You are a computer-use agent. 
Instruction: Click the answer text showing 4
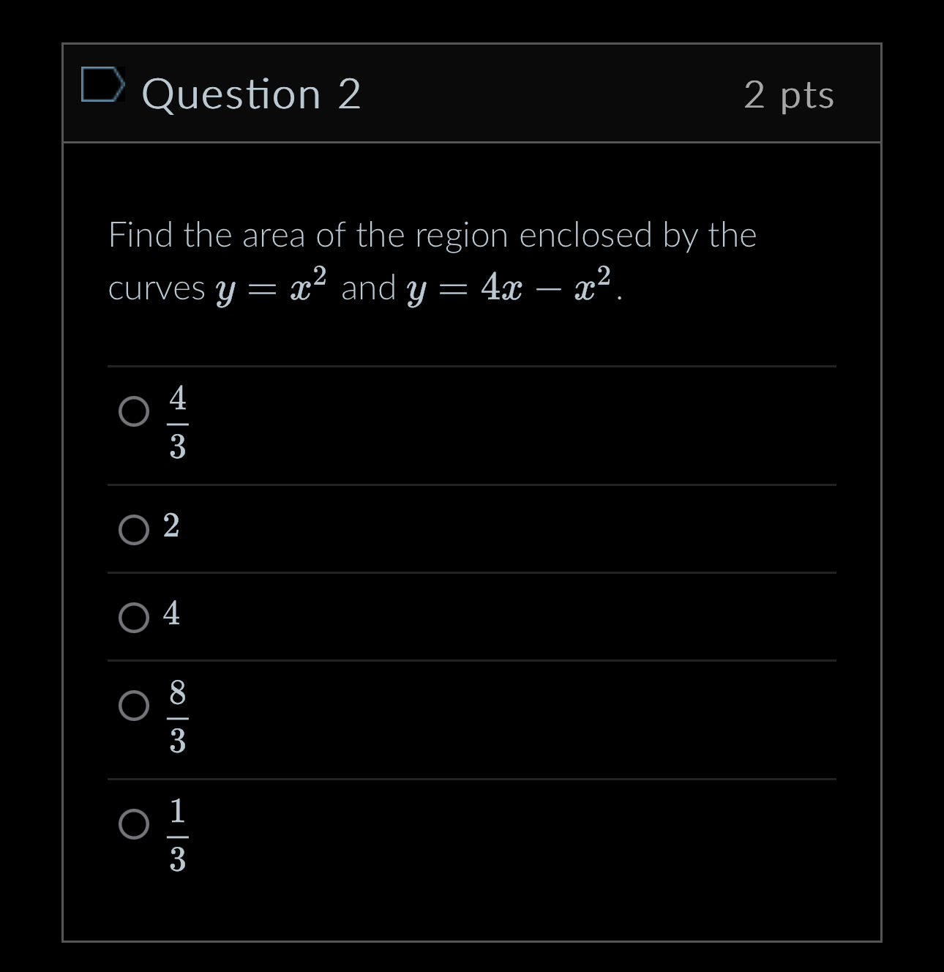click(171, 615)
